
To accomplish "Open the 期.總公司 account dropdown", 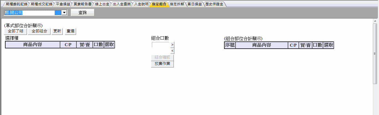I will tap(64, 12).
